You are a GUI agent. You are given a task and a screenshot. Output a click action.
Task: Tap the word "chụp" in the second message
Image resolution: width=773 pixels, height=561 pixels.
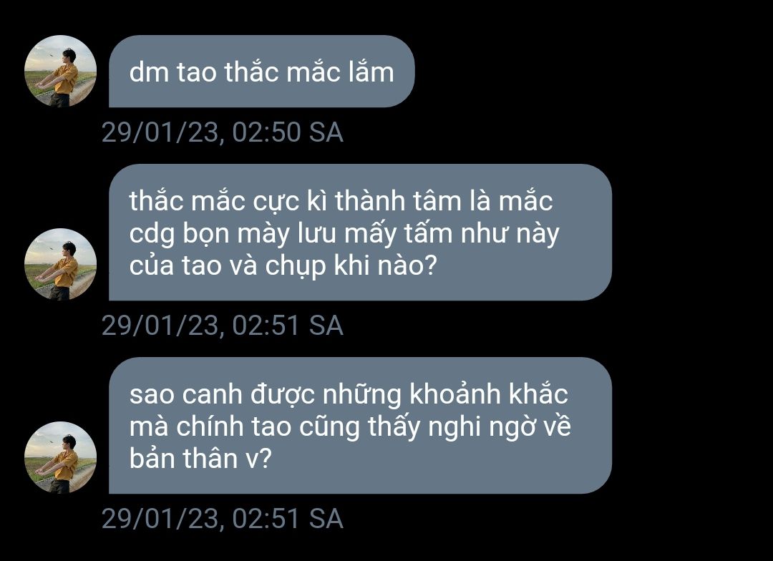(x=296, y=266)
